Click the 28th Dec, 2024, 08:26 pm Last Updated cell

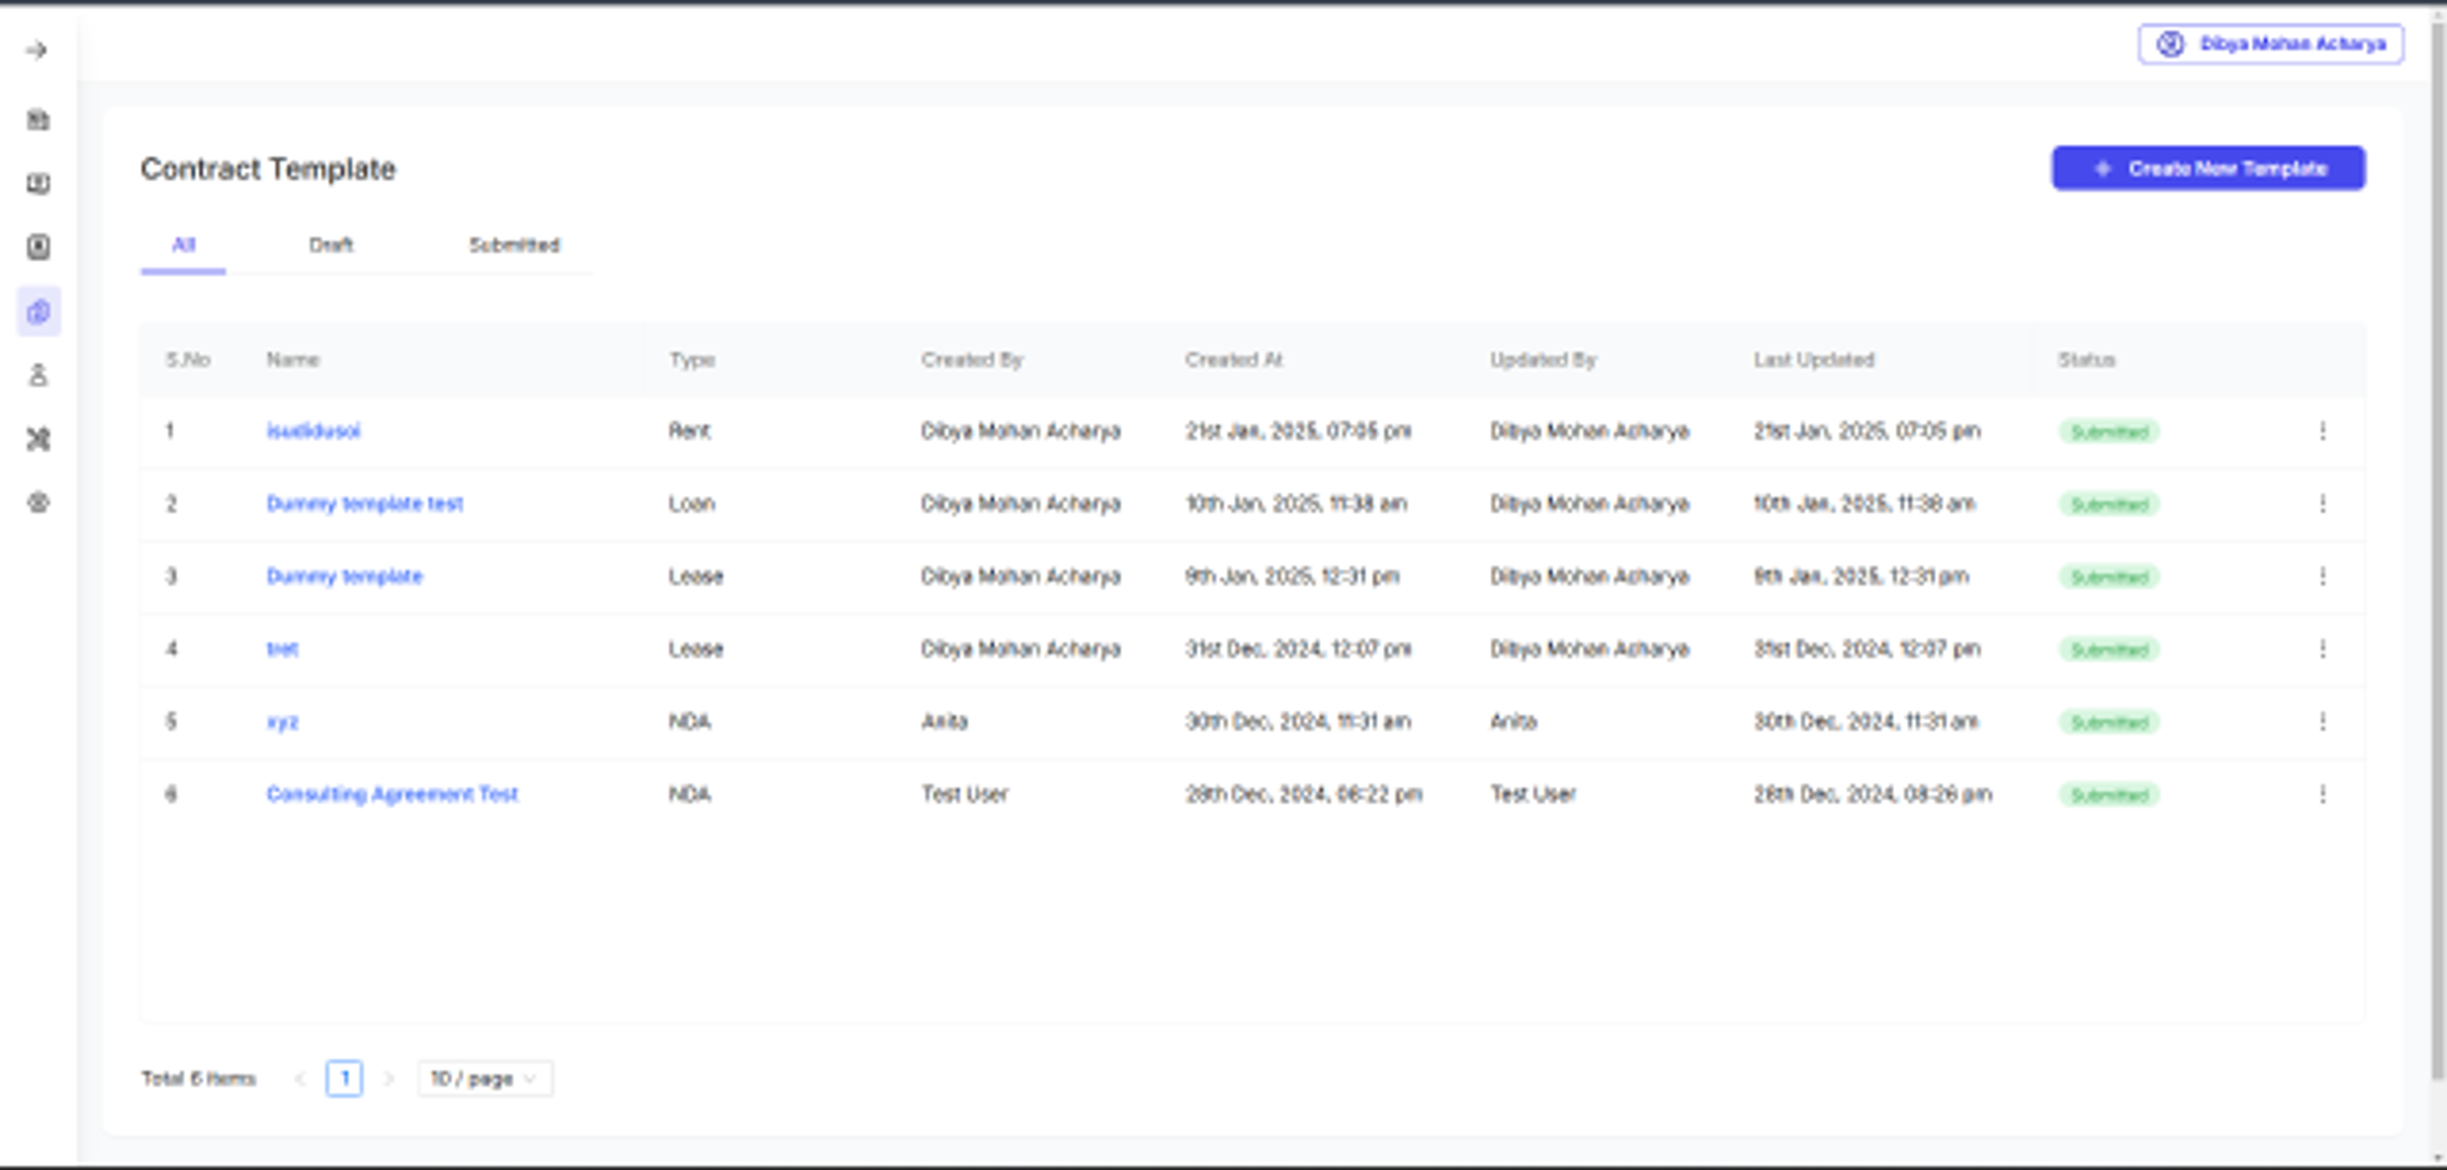point(1872,794)
